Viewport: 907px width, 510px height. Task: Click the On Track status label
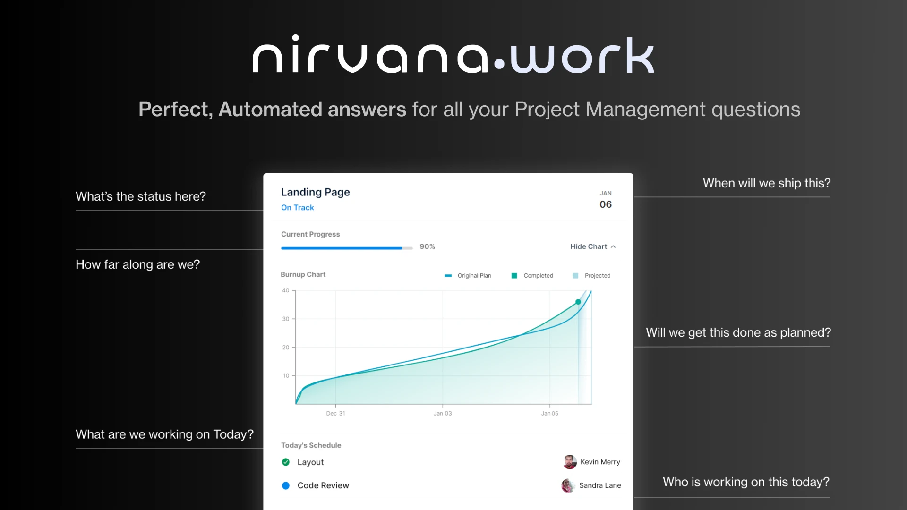pyautogui.click(x=298, y=208)
